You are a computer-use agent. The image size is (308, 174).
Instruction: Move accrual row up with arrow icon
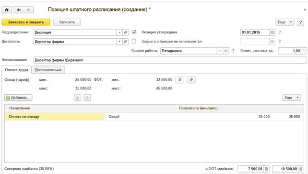[x=77, y=98]
